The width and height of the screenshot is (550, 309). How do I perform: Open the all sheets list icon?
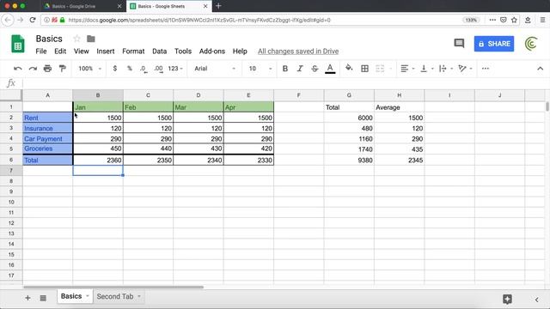(x=43, y=298)
